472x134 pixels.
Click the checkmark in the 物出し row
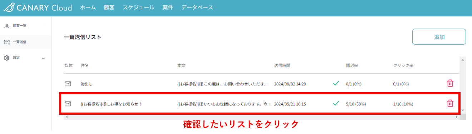336,84
